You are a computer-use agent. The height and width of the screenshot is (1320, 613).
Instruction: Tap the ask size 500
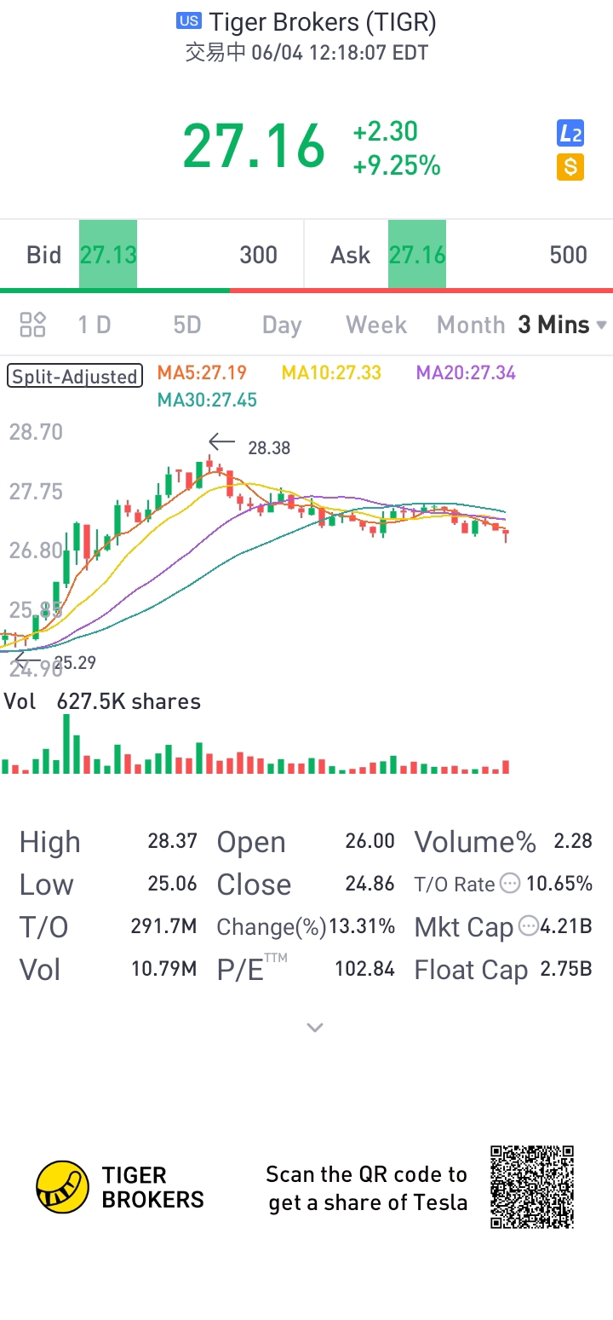tap(569, 255)
